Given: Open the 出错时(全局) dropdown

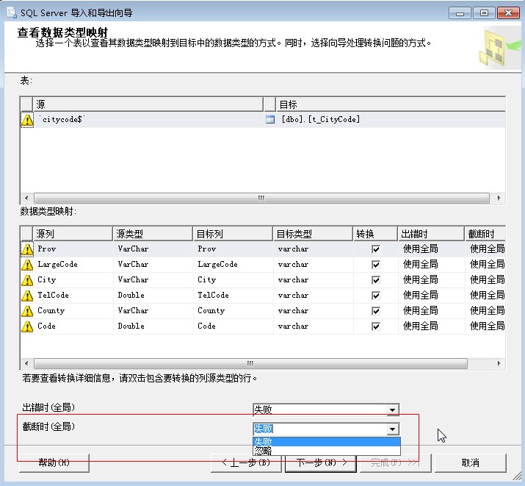Looking at the screenshot, I should click(393, 410).
